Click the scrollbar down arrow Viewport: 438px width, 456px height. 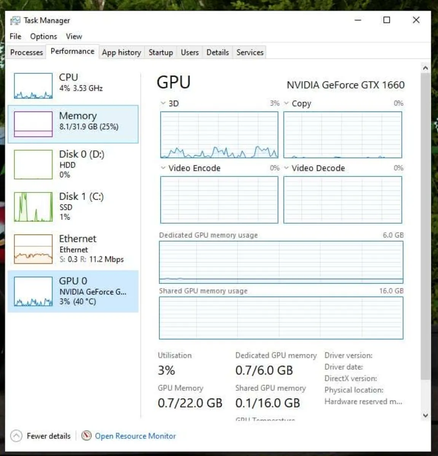point(425,415)
